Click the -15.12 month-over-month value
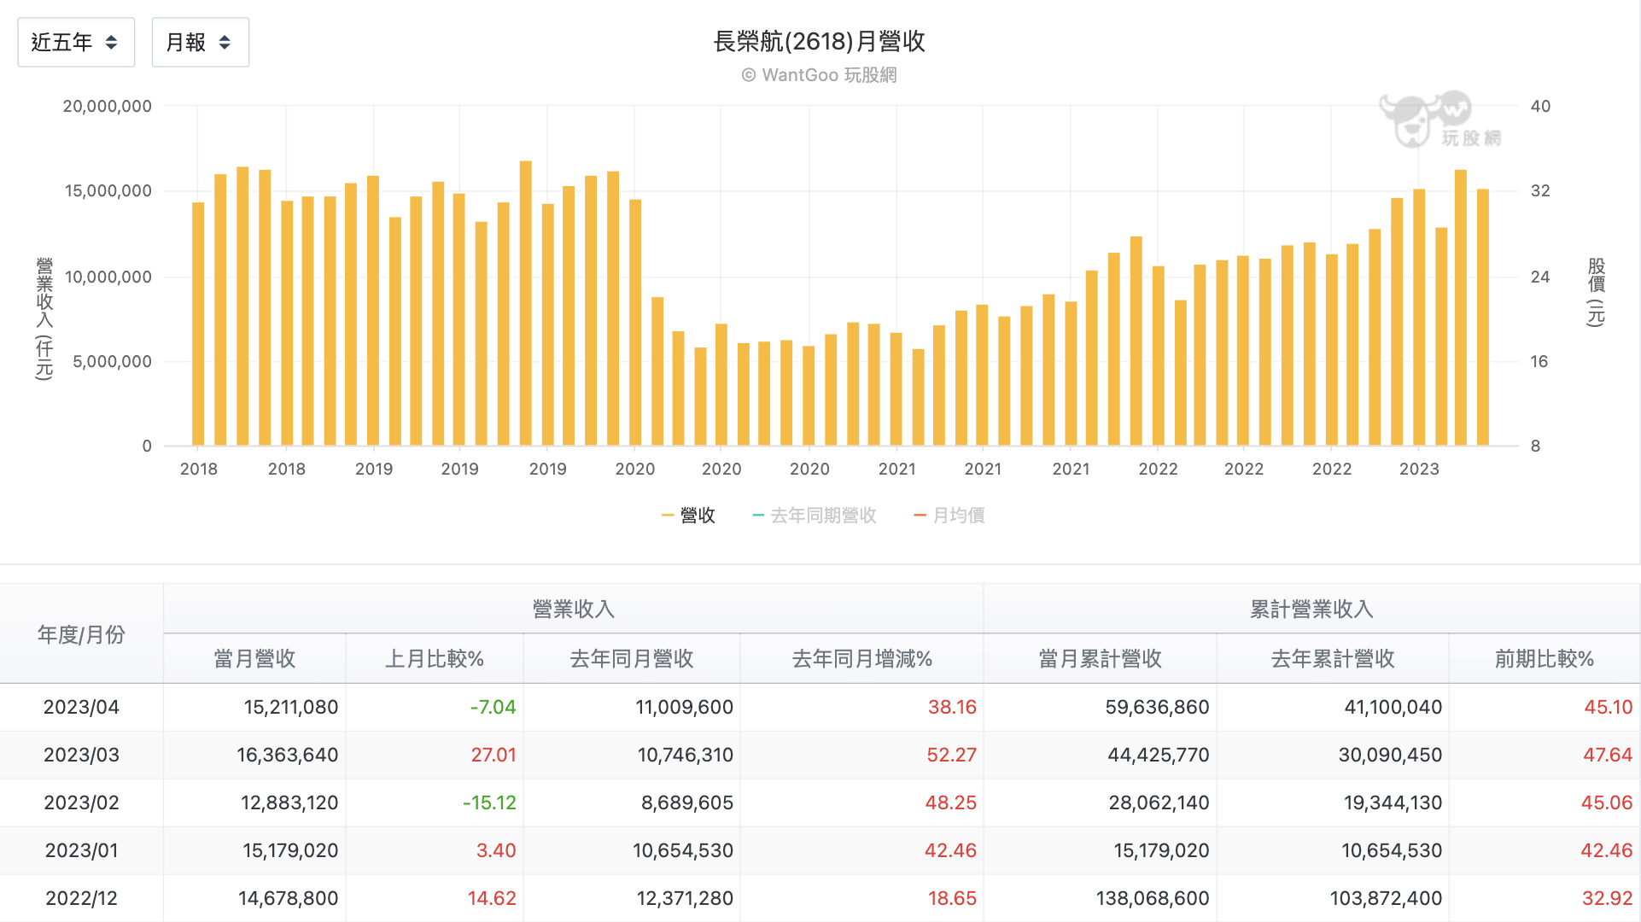1641x922 pixels. pyautogui.click(x=489, y=802)
